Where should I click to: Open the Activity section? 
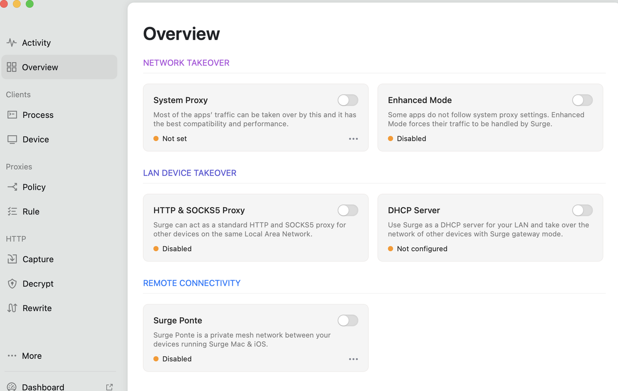pos(59,43)
